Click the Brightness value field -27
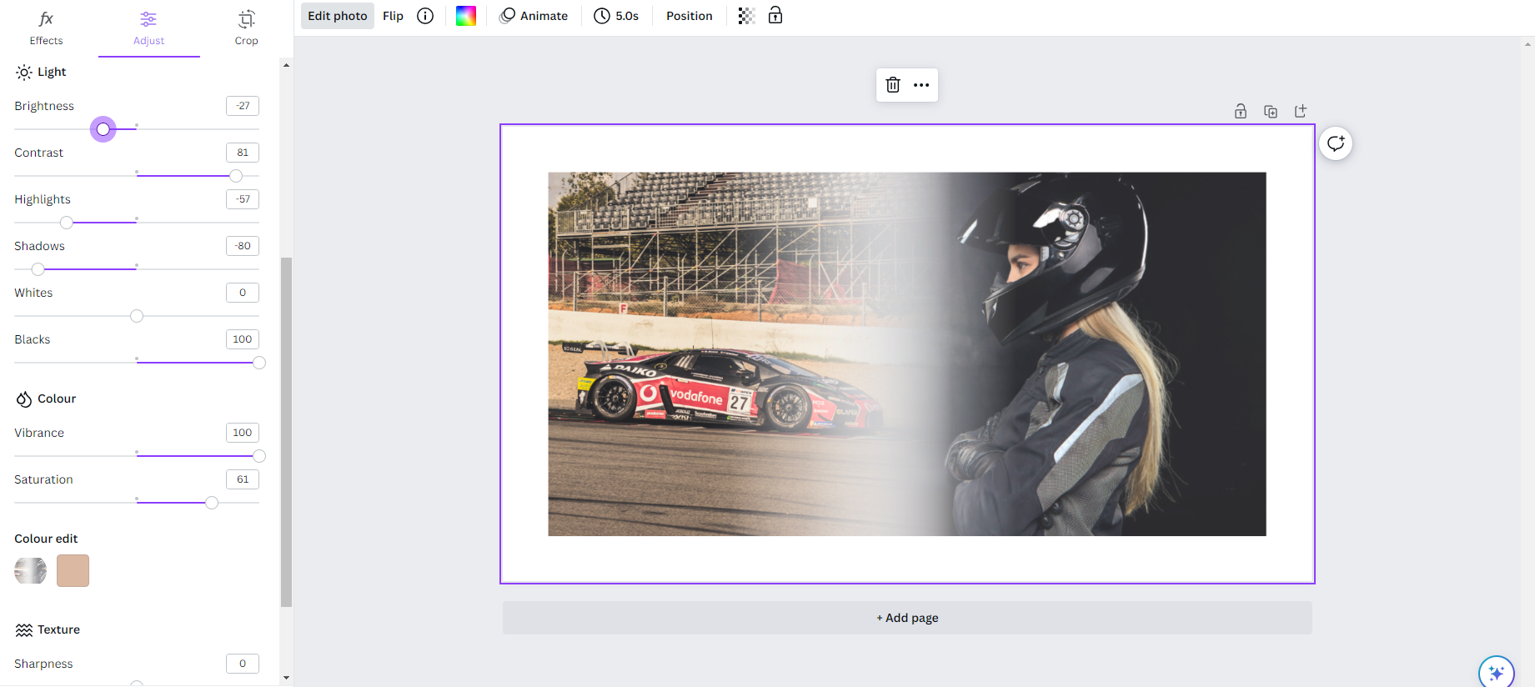The width and height of the screenshot is (1535, 687). (x=243, y=106)
